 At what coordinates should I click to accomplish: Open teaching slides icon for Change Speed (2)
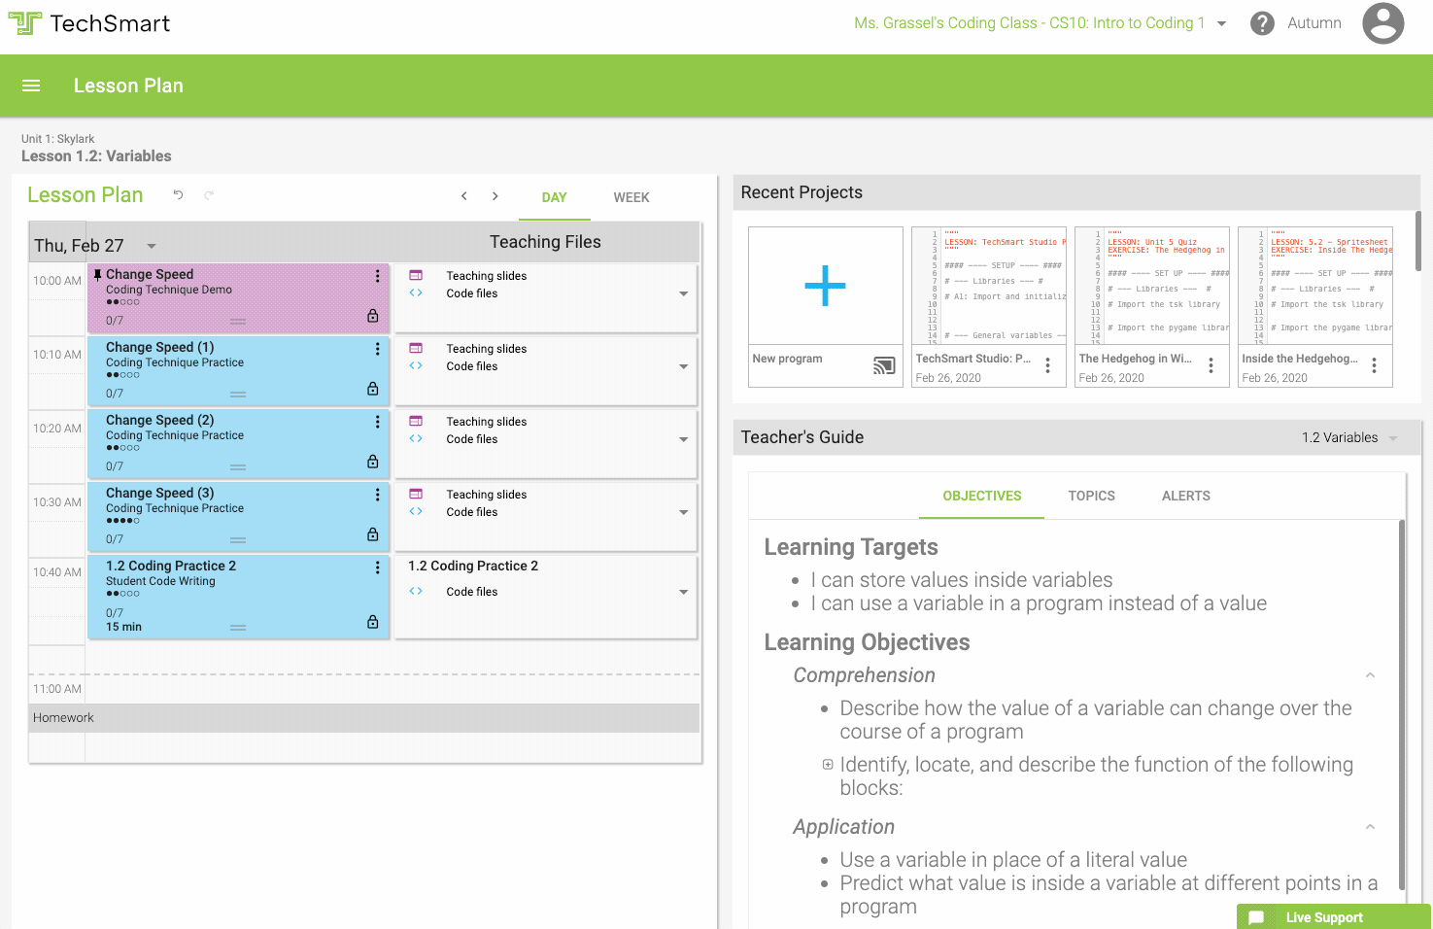tap(416, 421)
